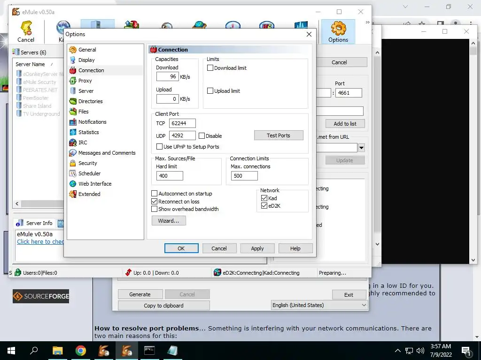The width and height of the screenshot is (481, 360).
Task: Open IRC settings page
Action: (x=83, y=142)
